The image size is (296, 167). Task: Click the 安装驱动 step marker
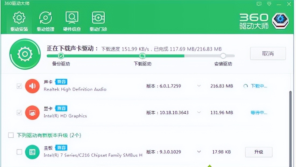[x=223, y=56]
